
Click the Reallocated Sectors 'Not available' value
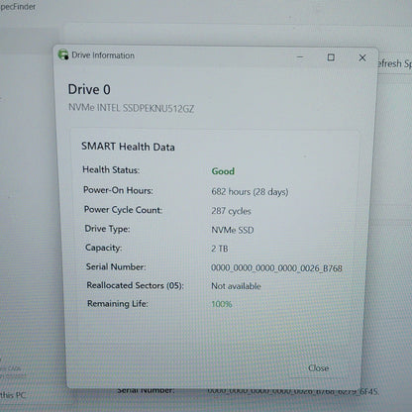[x=236, y=286]
